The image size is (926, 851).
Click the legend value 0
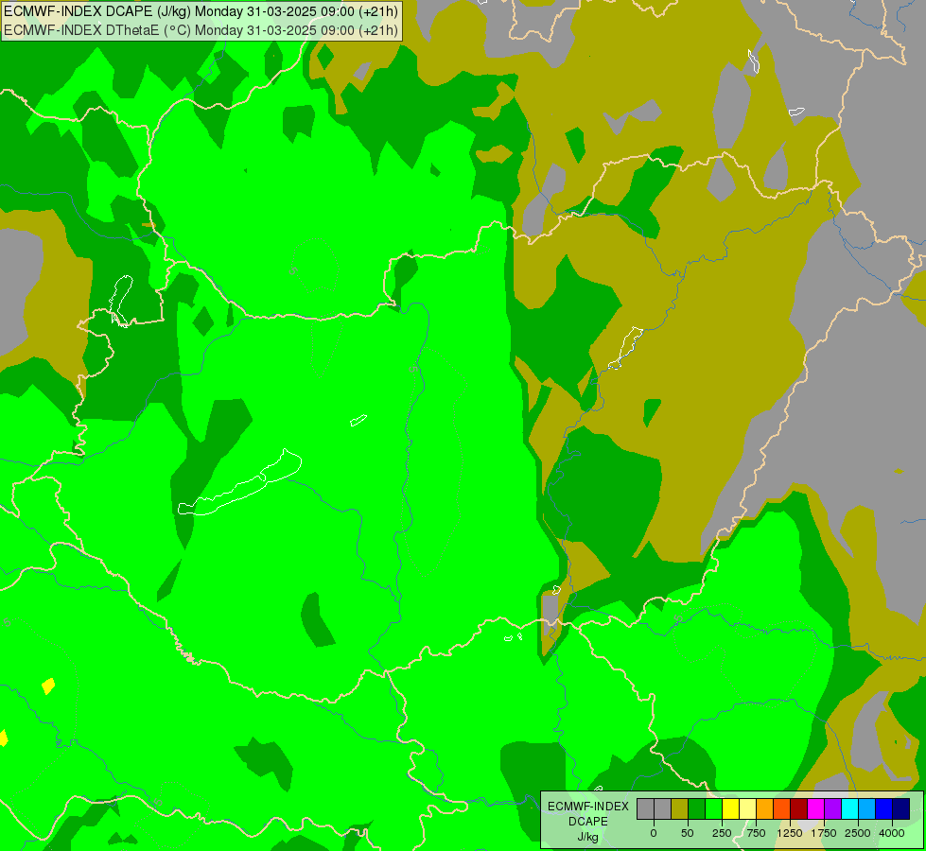click(654, 833)
